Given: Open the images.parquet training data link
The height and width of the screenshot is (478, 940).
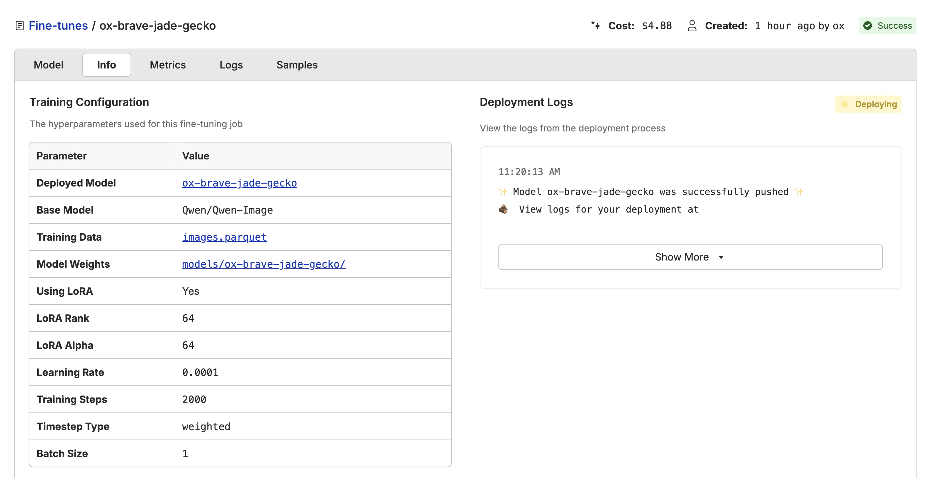Looking at the screenshot, I should coord(224,237).
